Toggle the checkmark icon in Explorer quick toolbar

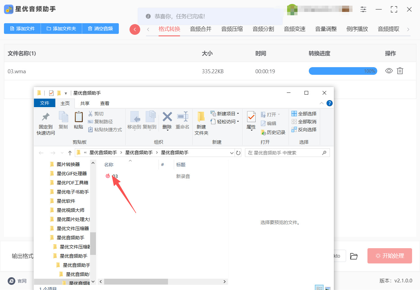[x=51, y=93]
